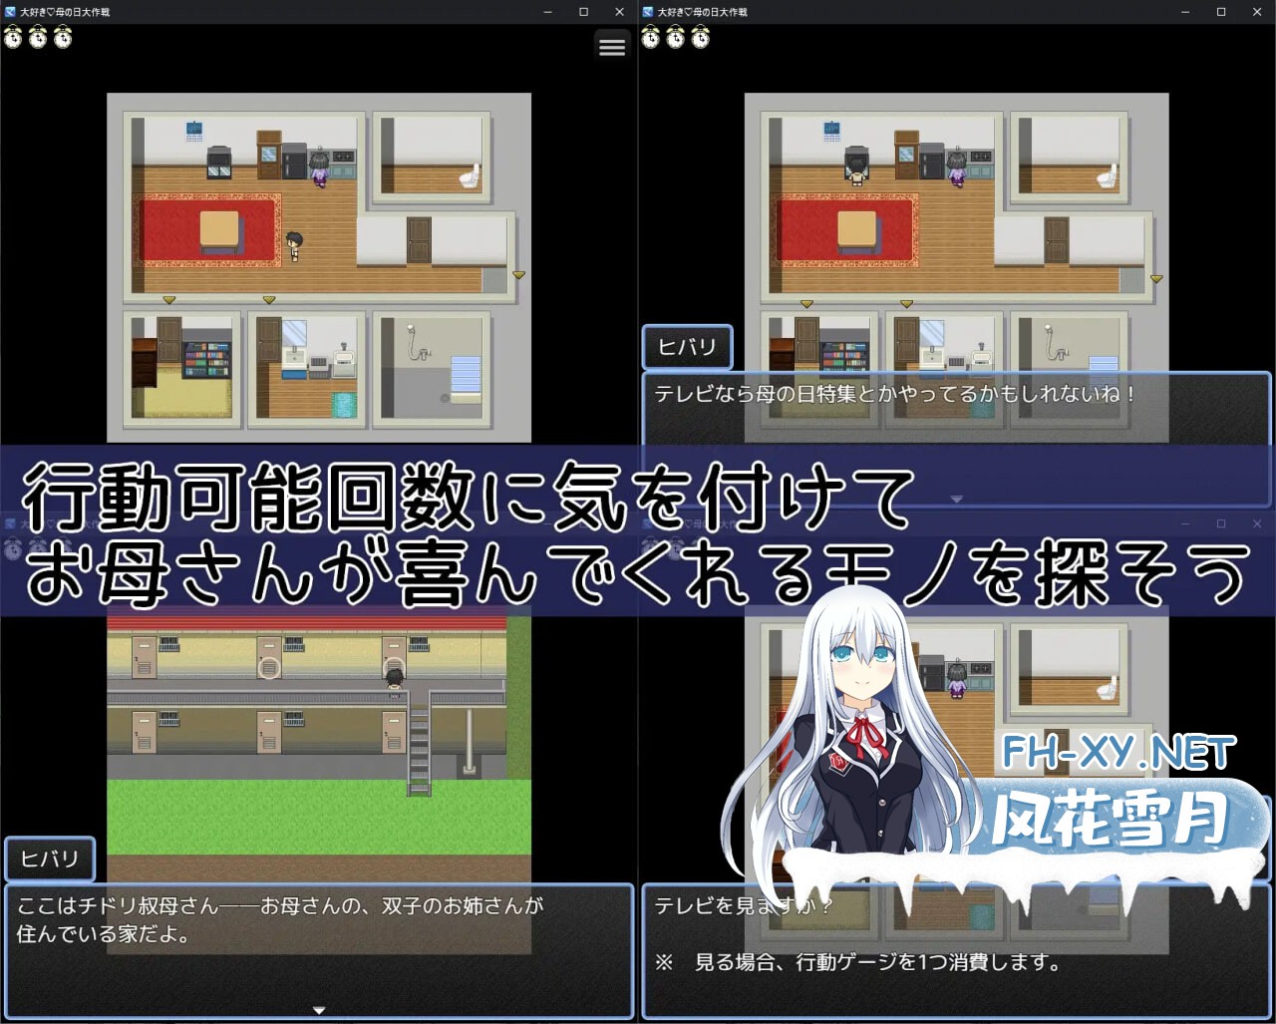The image size is (1276, 1024).
Task: Click the title '大好き♡母の日大作戦' of the left window
Action: 65,12
